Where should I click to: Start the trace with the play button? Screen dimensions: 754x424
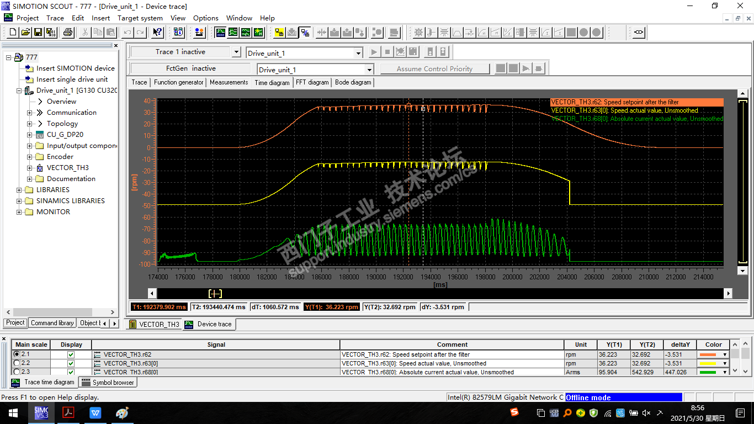point(374,52)
